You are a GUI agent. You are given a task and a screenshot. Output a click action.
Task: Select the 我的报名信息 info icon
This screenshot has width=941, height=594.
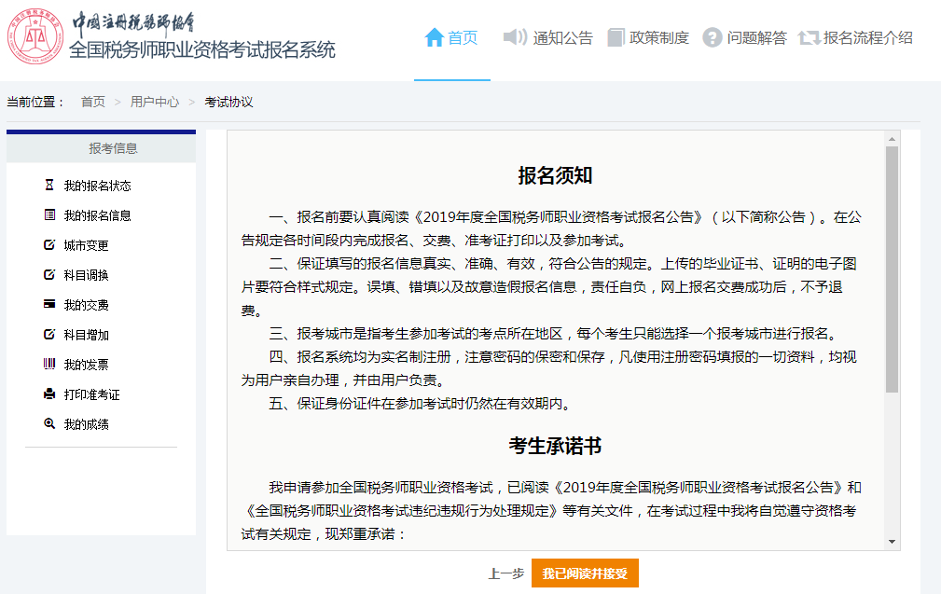51,215
